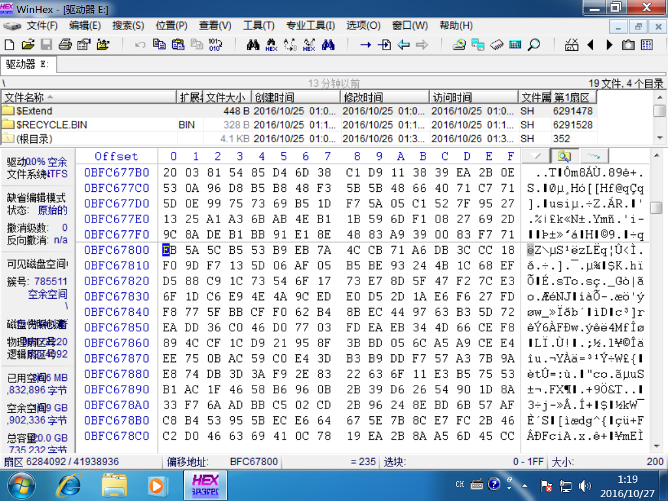This screenshot has width=668, height=501.
Task: Open Find Text with the first binoculars icon
Action: click(x=253, y=44)
